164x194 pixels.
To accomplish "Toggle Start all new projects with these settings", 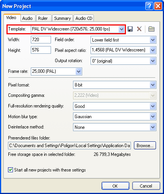I will coord(10,170).
